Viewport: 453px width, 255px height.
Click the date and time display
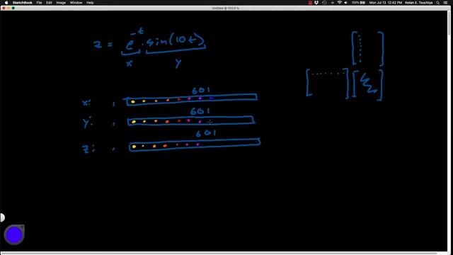(385, 3)
